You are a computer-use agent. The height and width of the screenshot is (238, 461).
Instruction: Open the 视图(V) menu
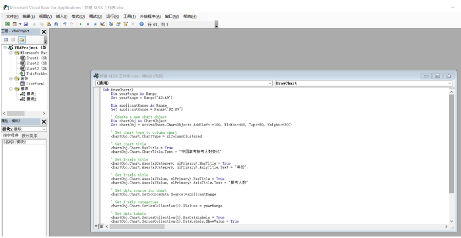coord(45,16)
